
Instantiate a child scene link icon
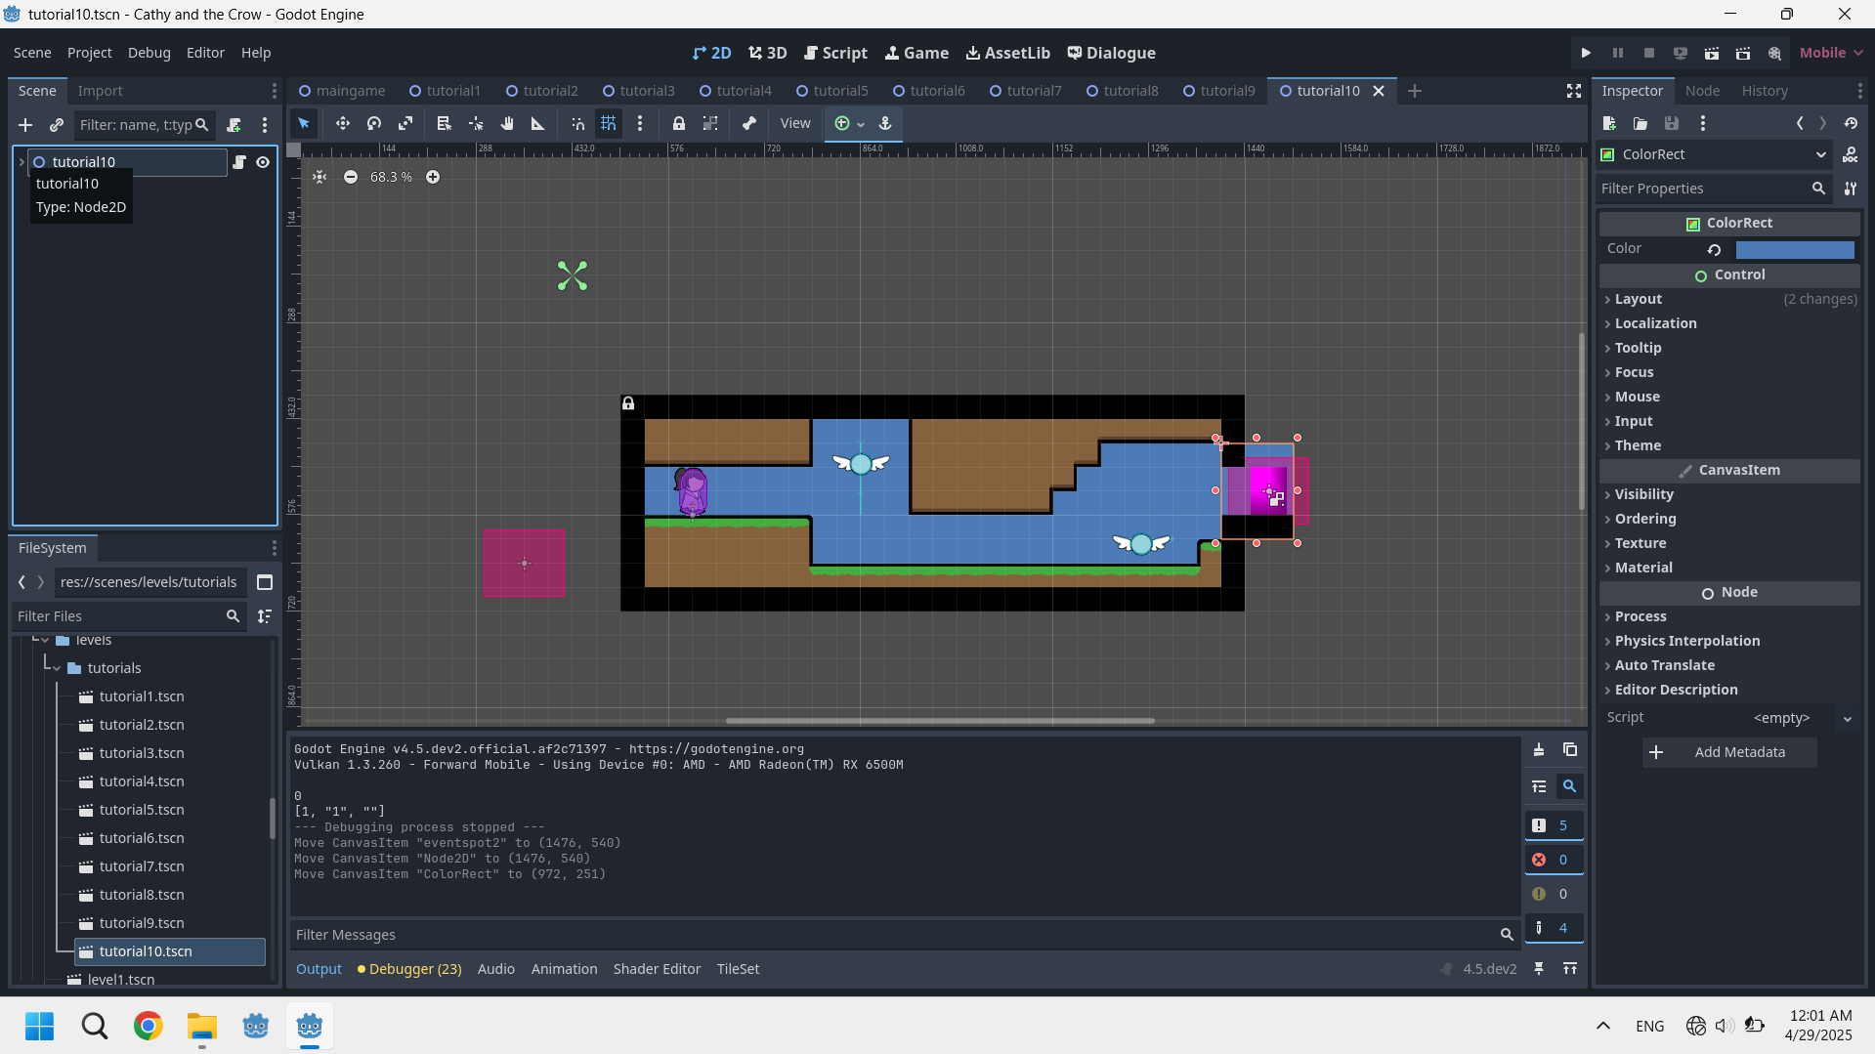coord(57,125)
